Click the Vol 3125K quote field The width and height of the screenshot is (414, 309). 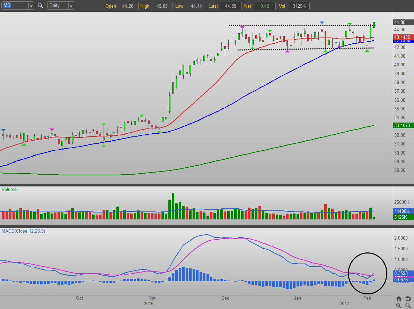[x=293, y=6]
